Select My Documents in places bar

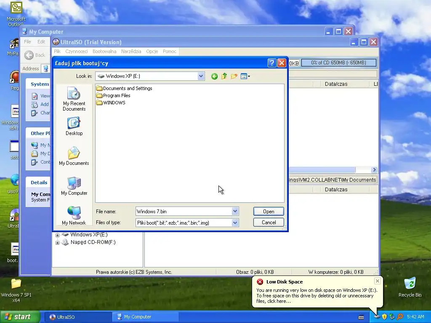click(x=74, y=156)
